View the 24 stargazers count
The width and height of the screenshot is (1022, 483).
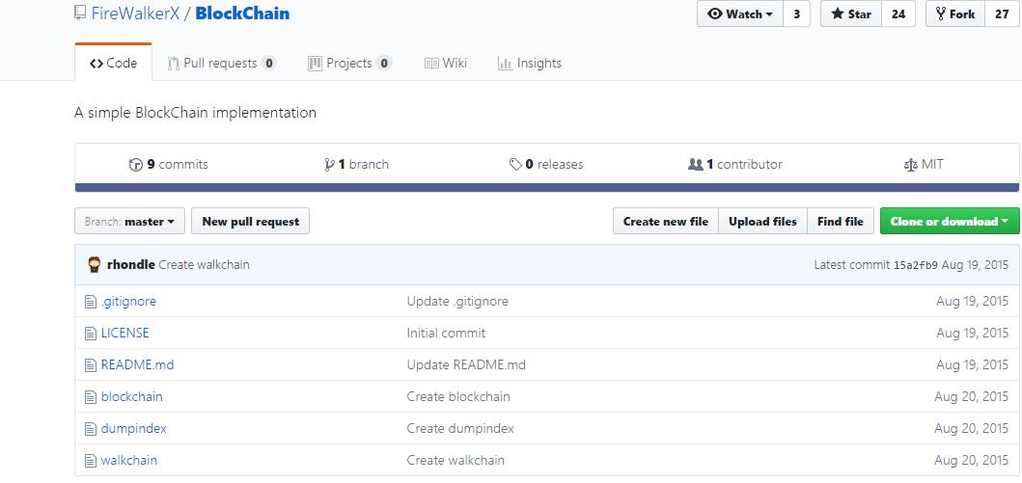[x=898, y=13]
